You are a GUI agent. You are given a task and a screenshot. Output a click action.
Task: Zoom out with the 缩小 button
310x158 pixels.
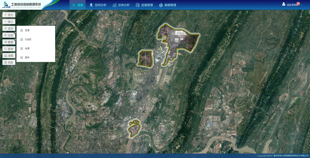[x=9, y=22]
